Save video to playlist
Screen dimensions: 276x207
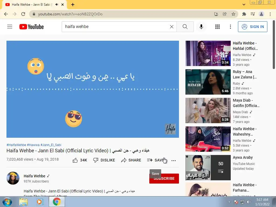(156, 160)
